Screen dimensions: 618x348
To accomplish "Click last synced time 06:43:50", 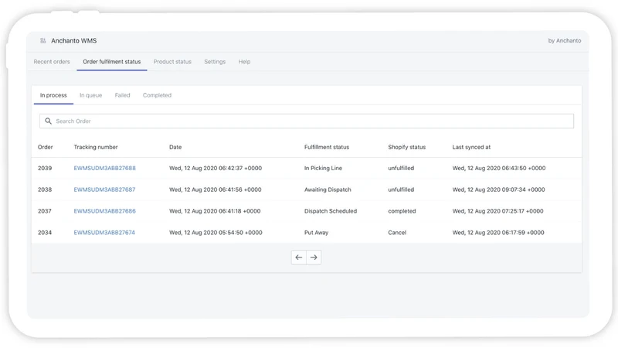I will point(499,168).
